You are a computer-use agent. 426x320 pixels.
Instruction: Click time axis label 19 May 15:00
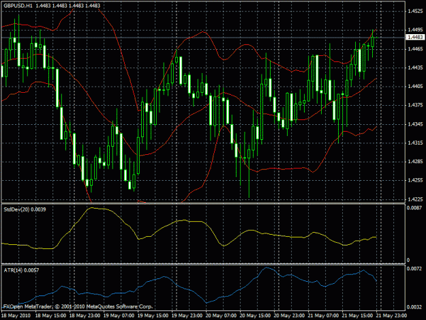pyautogui.click(x=153, y=316)
